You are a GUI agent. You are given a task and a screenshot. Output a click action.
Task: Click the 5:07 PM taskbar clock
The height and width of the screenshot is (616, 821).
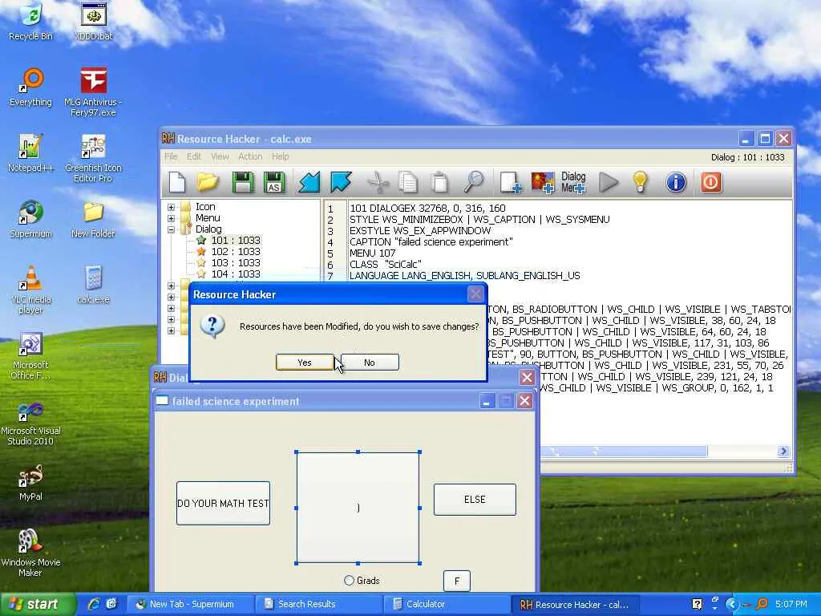tap(791, 605)
